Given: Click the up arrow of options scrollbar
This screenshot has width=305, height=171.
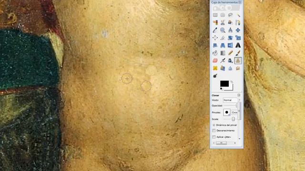Looking at the screenshot, I should coord(239,100).
